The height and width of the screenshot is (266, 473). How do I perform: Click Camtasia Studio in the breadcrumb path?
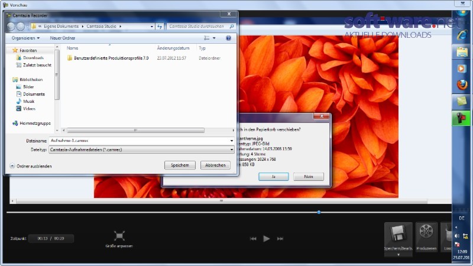101,26
